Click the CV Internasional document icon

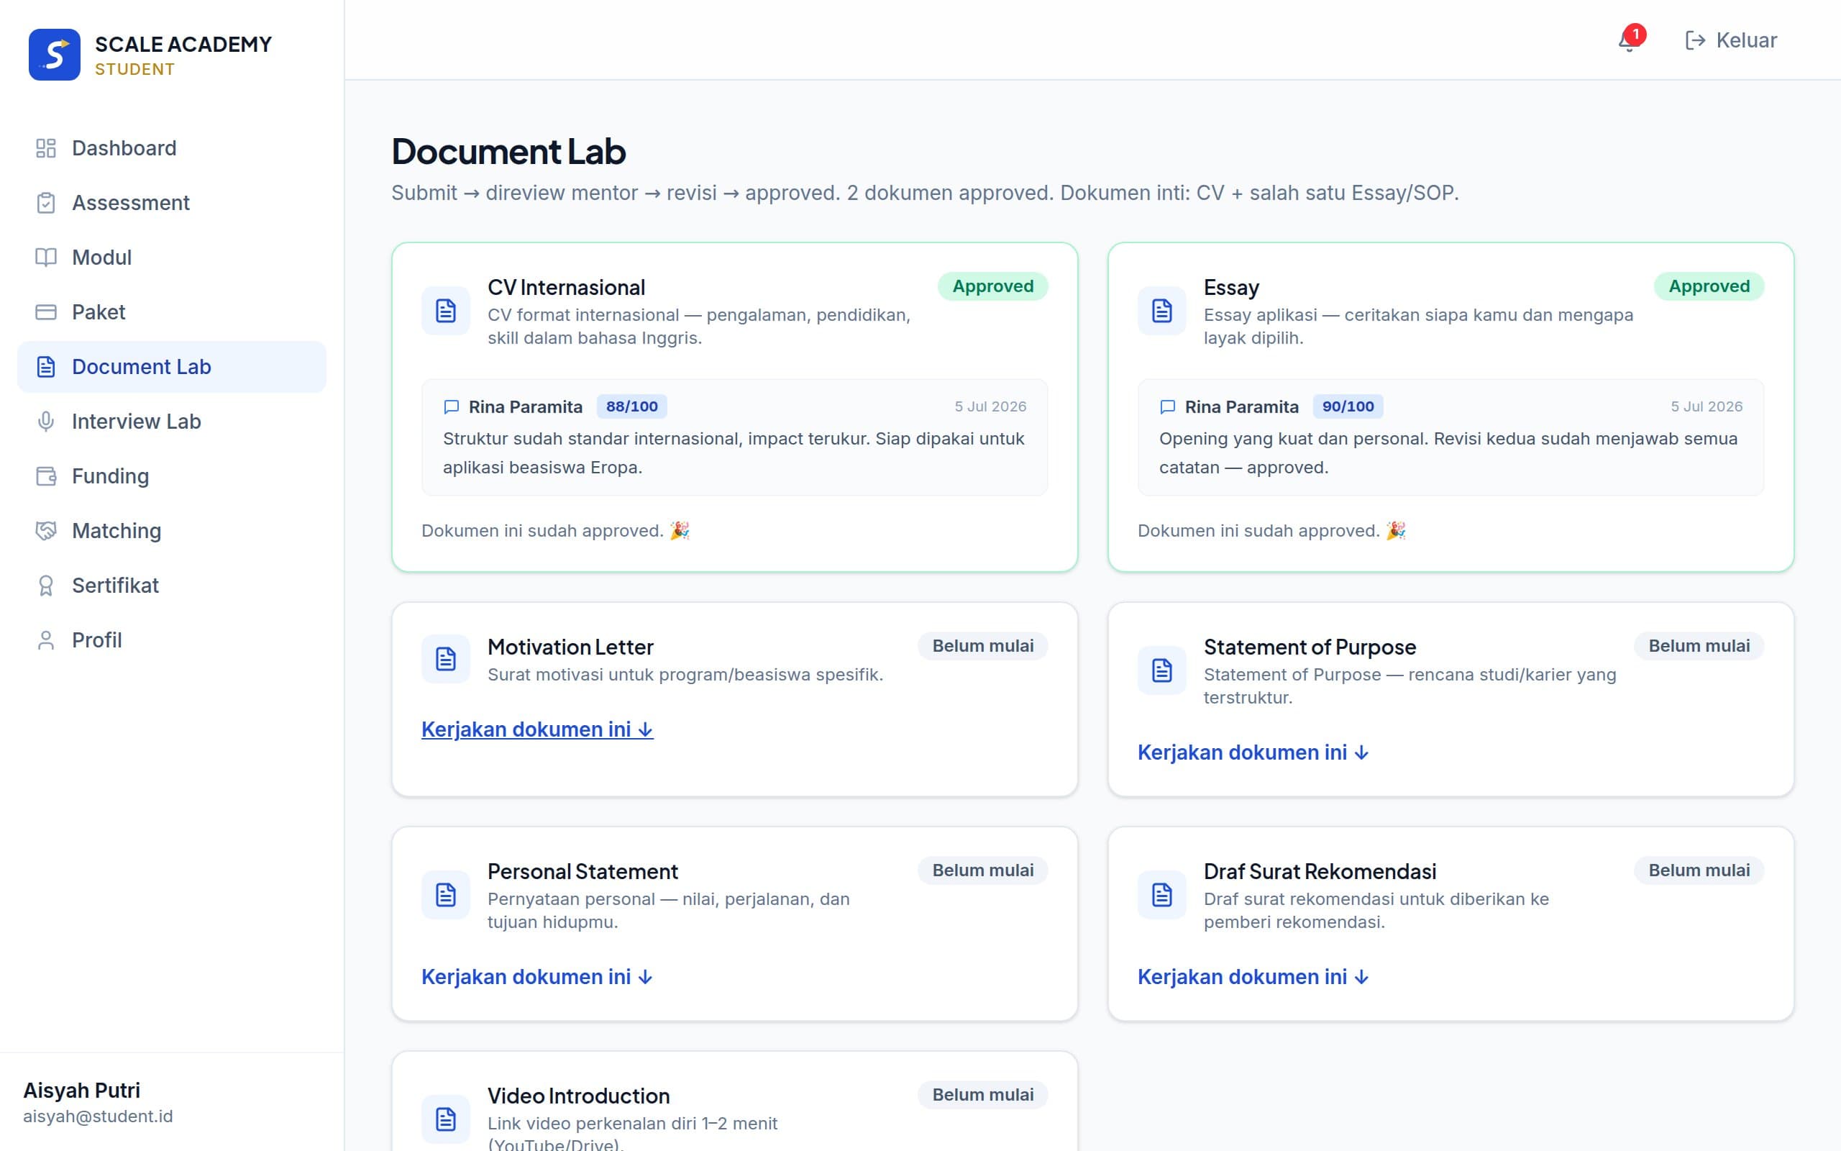click(446, 311)
